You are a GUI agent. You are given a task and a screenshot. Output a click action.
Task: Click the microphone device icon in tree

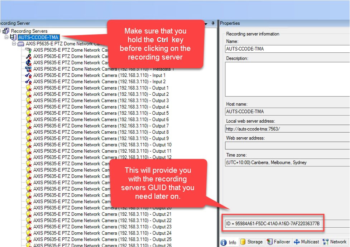click(29, 56)
